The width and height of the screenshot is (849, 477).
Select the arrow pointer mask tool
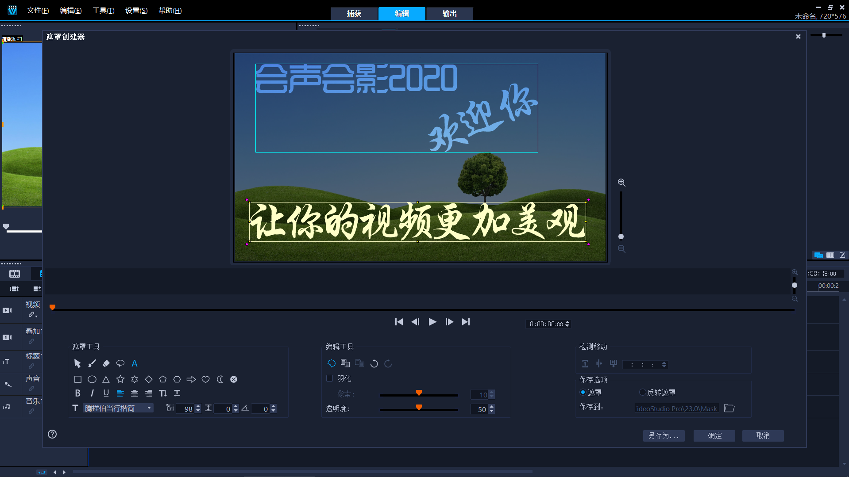coord(77,363)
